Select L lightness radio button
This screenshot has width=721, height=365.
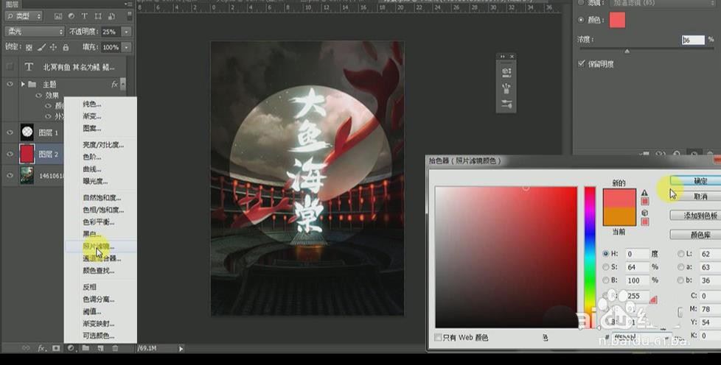tap(681, 253)
